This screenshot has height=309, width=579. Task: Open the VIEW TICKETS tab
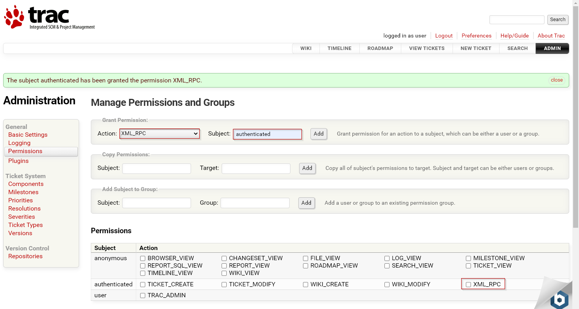tap(427, 48)
